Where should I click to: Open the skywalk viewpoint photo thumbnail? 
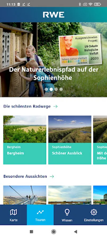tap(25, 195)
